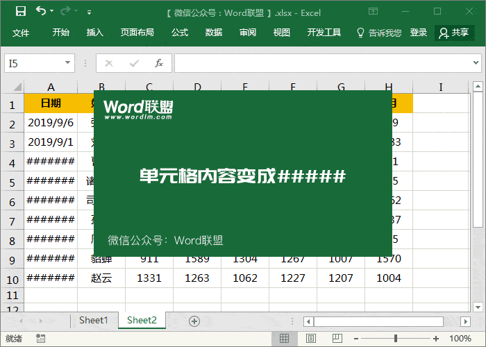486x347 pixels.
Task: Switch to the 视图 ribbon tab
Action: (281, 32)
